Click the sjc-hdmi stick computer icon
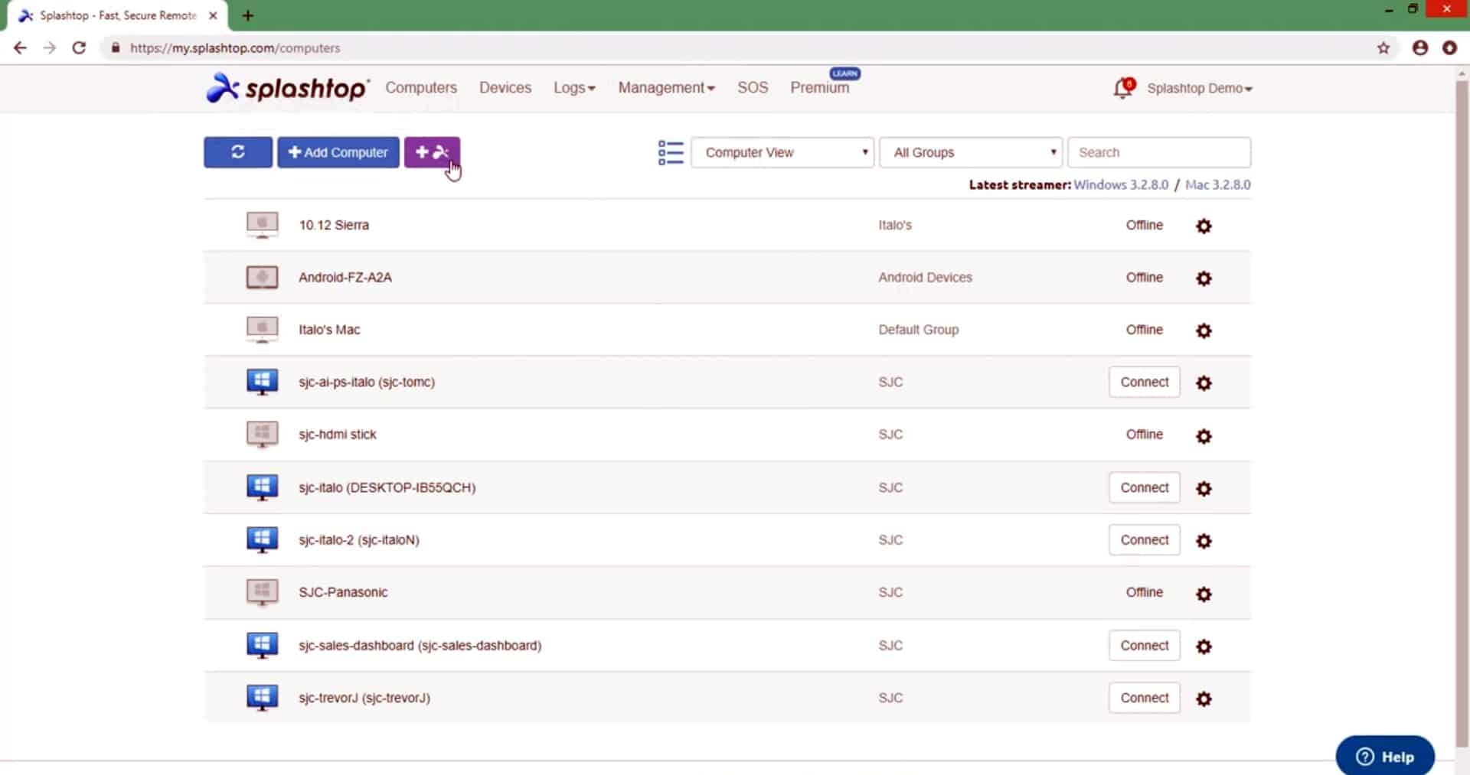Viewport: 1470px width, 775px height. (262, 435)
